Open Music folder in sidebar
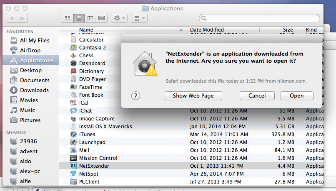Image resolution: width=336 pixels, height=191 pixels. click(x=31, y=110)
